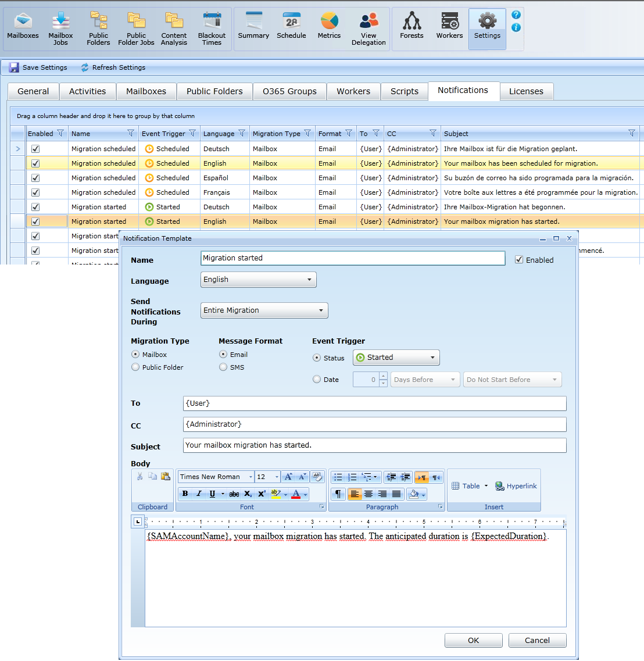Expand the Entire Migration dropdown

(264, 310)
